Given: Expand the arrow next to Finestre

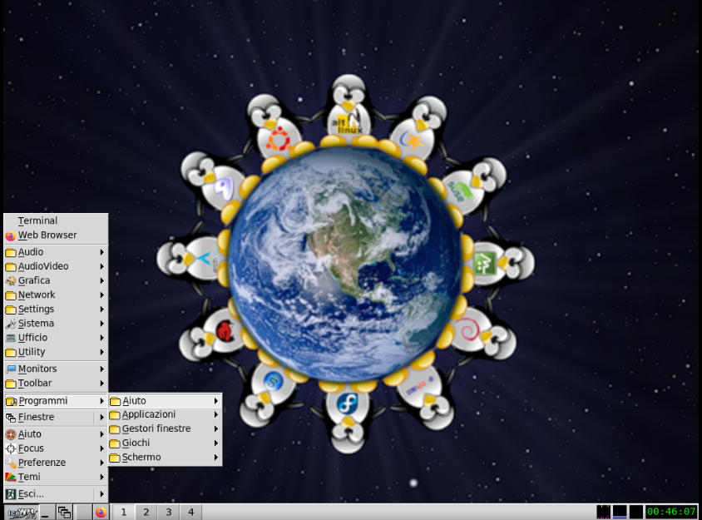Looking at the screenshot, I should pos(102,418).
